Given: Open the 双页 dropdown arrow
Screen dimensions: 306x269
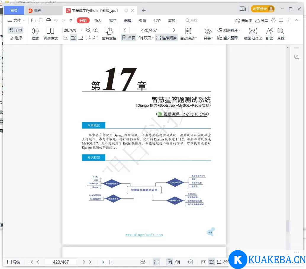Looking at the screenshot, I should (153, 38).
